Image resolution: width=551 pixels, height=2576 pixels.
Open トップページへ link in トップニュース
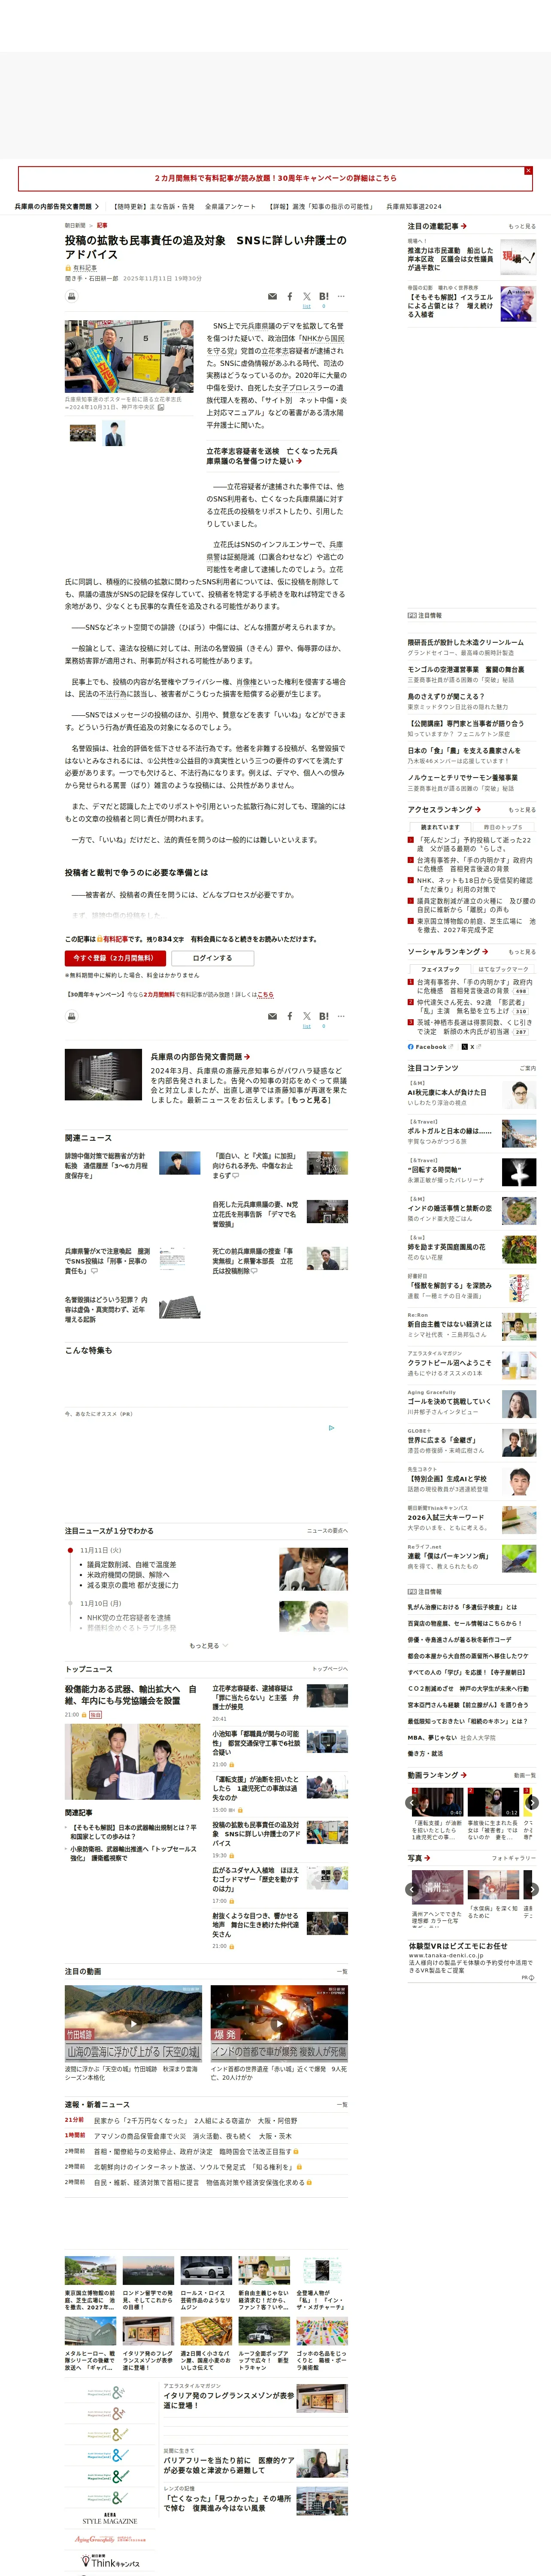coord(330,1669)
